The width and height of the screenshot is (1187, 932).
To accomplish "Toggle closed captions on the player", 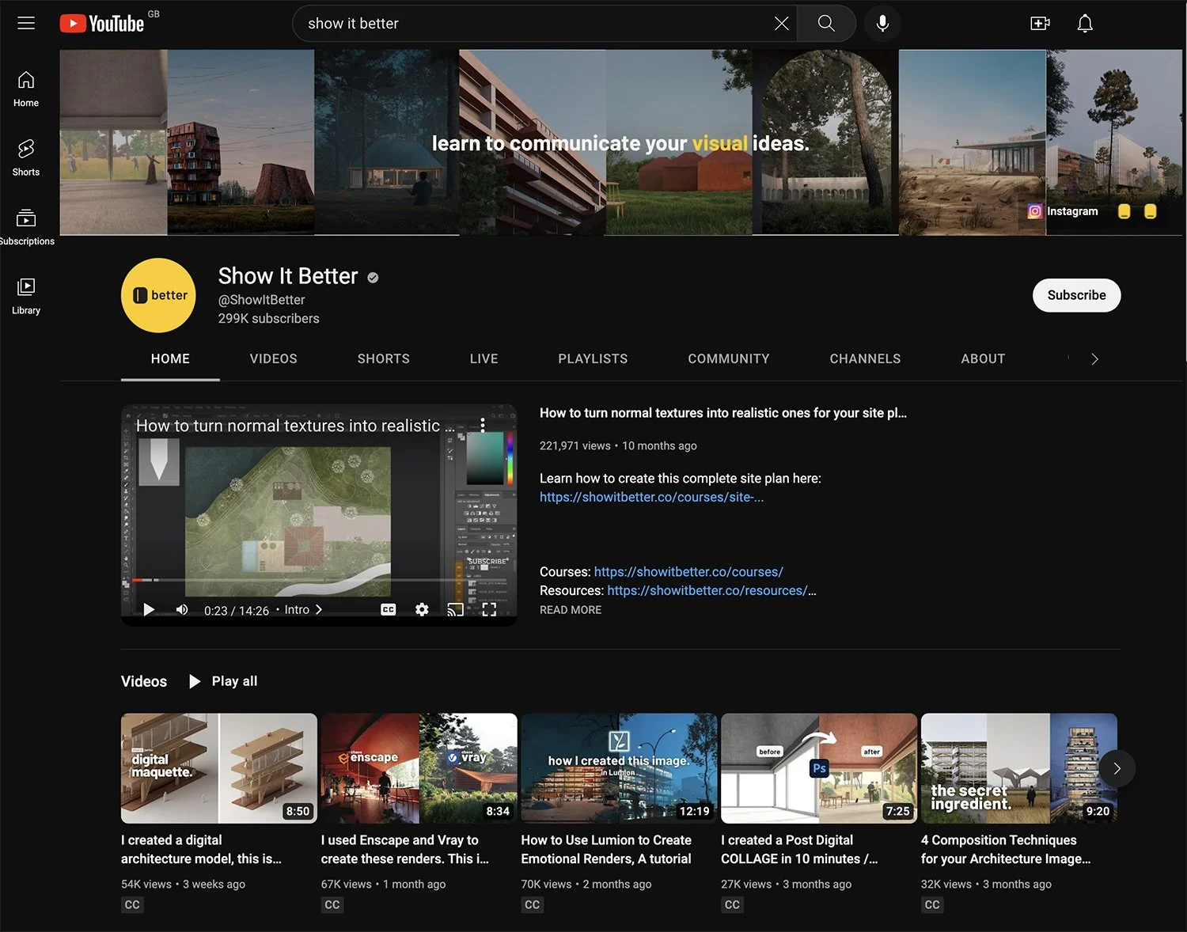I will 388,609.
